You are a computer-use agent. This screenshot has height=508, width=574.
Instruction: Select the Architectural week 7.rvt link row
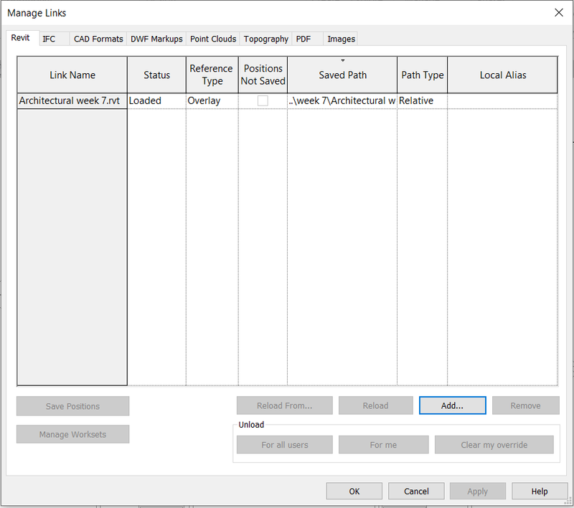pos(72,100)
